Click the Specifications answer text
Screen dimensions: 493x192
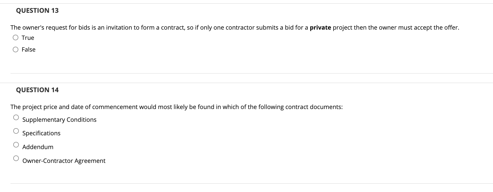(x=41, y=133)
